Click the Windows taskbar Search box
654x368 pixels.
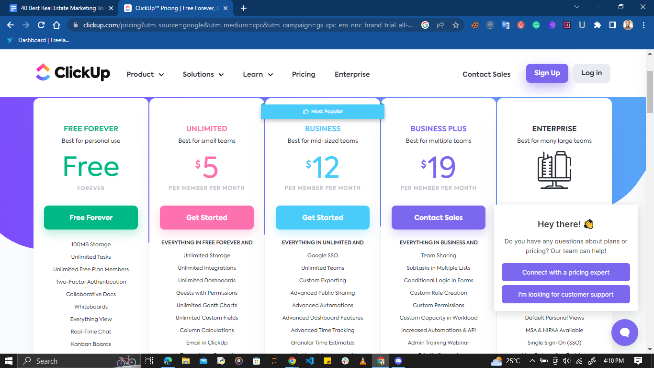79,361
